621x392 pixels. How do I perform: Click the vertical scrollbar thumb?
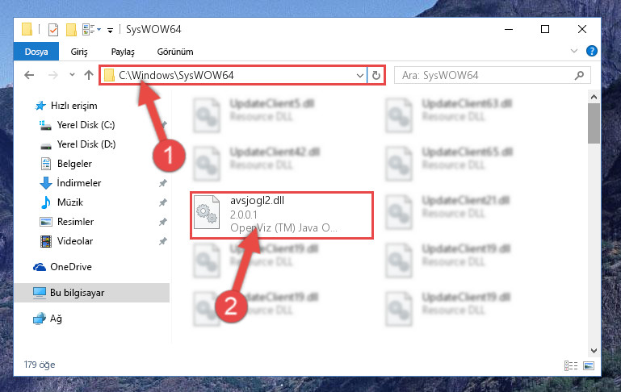594,123
